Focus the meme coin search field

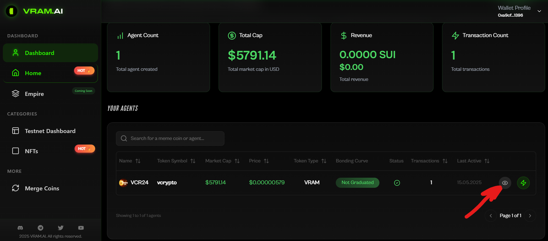170,138
